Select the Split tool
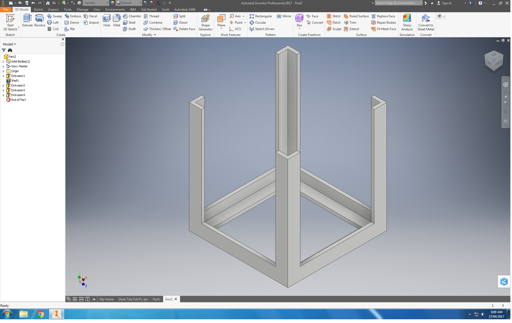The height and width of the screenshot is (323, 512). (x=179, y=16)
